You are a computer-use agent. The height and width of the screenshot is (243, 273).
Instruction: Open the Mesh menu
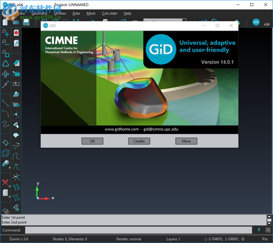pyautogui.click(x=91, y=13)
